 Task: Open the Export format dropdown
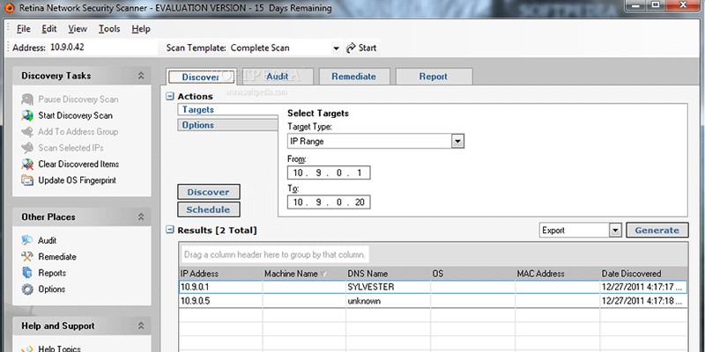(x=614, y=231)
